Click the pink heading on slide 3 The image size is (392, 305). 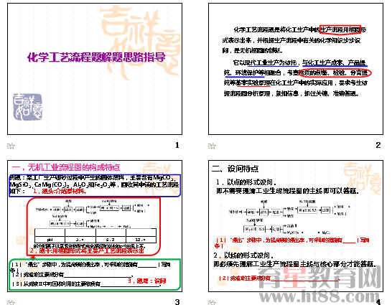(66, 167)
